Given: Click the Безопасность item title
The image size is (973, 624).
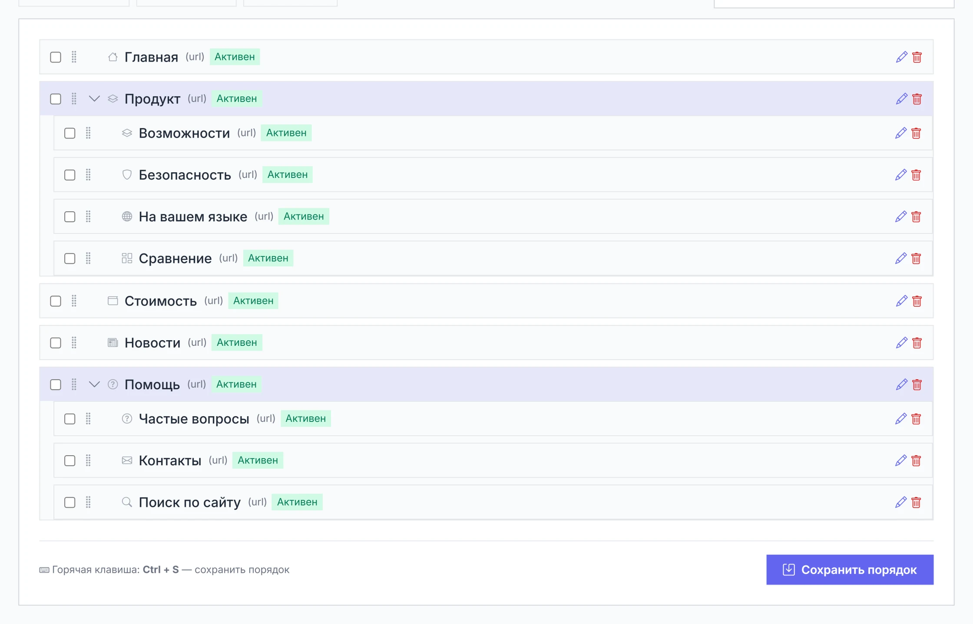Looking at the screenshot, I should [185, 175].
